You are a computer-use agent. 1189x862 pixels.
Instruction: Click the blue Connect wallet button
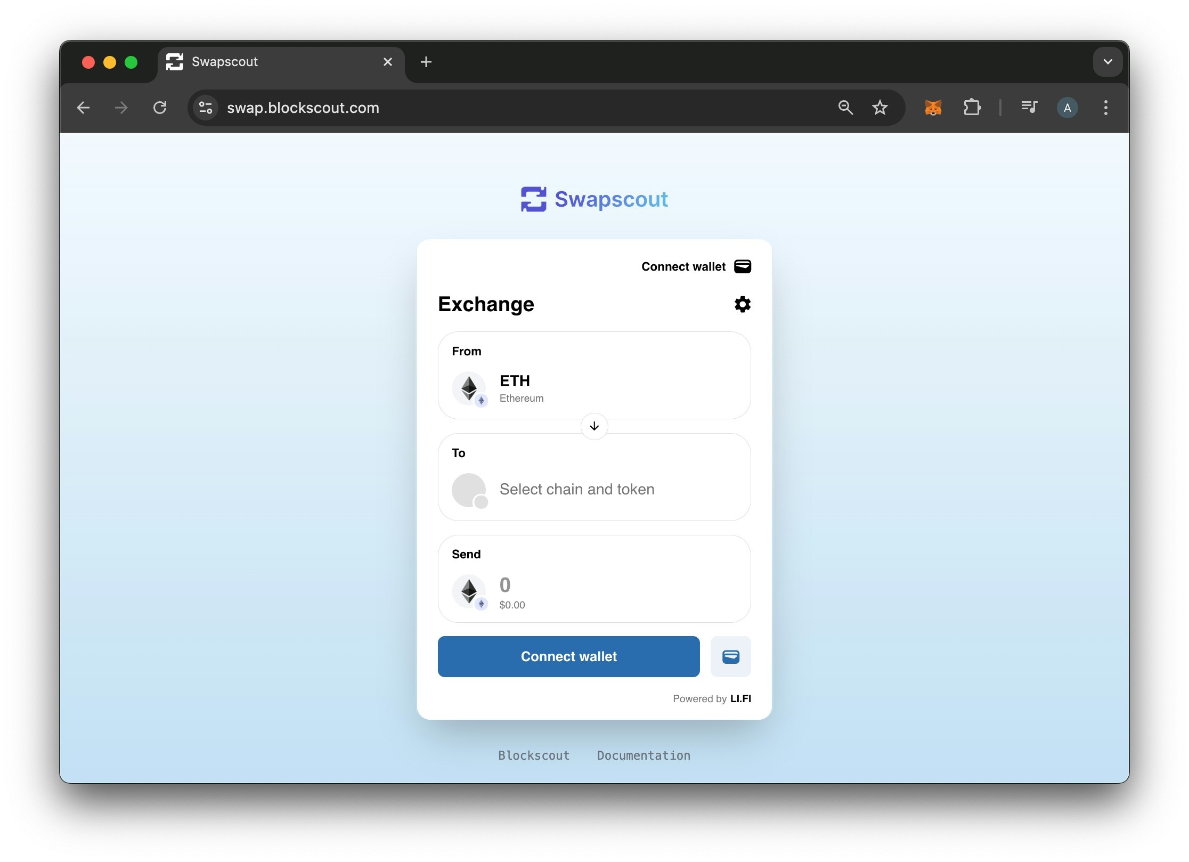pyautogui.click(x=569, y=656)
